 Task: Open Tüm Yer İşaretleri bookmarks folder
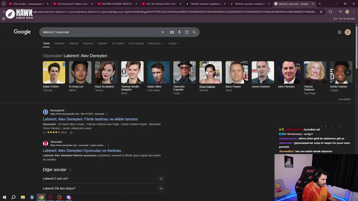pyautogui.click(x=345, y=19)
